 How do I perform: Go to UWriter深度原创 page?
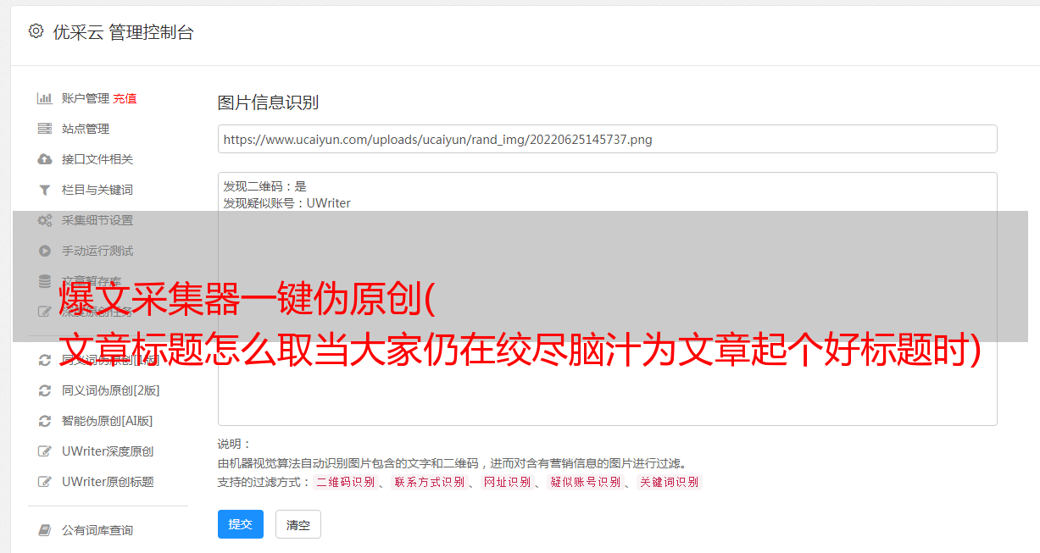pos(107,451)
